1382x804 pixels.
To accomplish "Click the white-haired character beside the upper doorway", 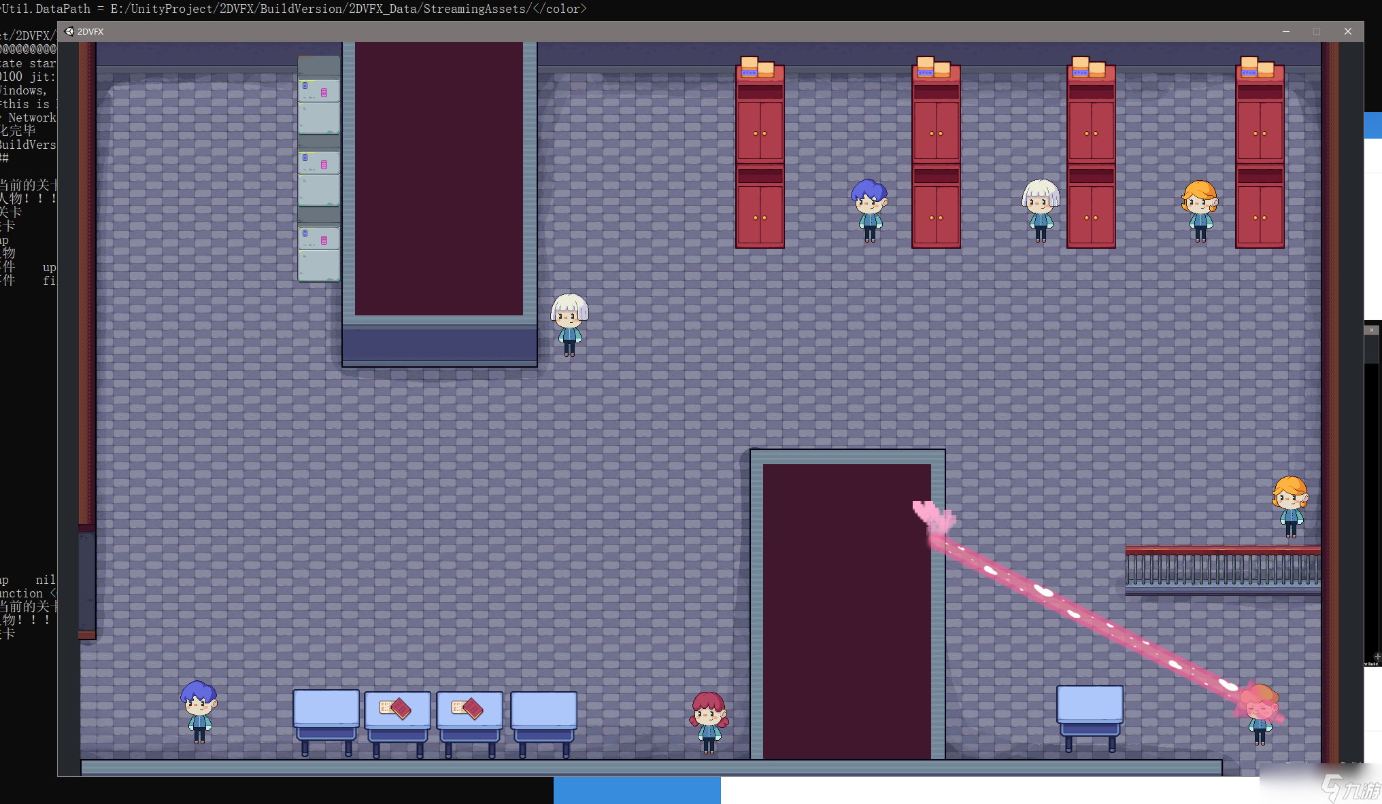I will [x=569, y=325].
